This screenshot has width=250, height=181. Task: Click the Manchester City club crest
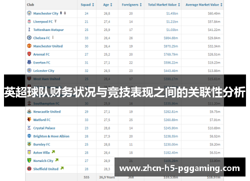click(x=29, y=13)
